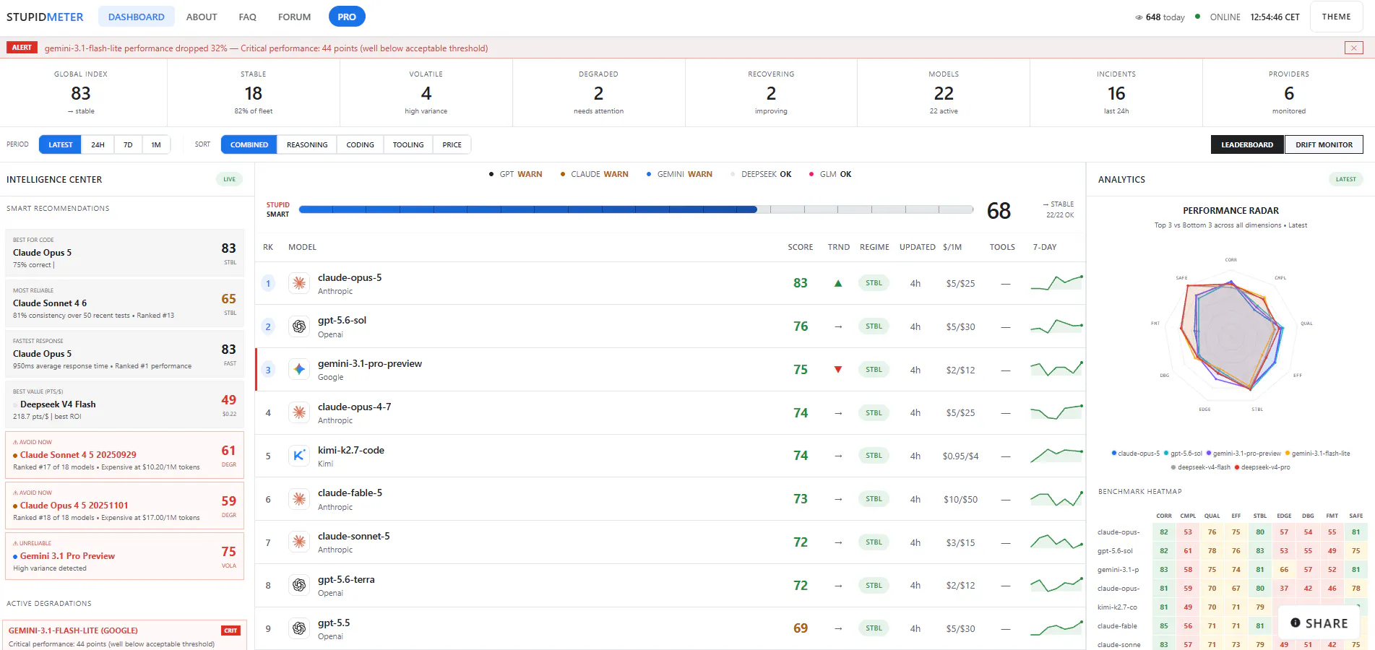Click the rank 3 badge for gemini-3.1-pro-preview

click(268, 370)
